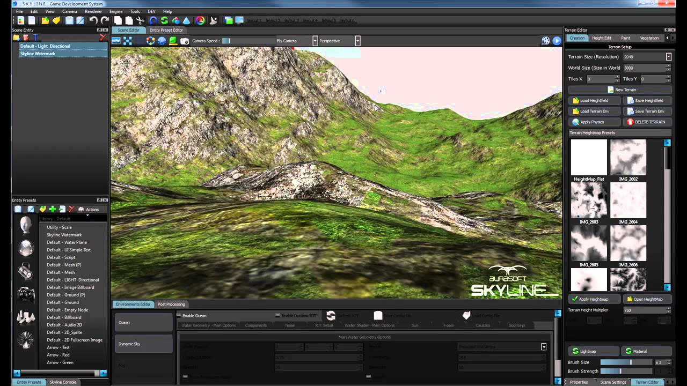
Task: Open the Perspective camera view dropdown
Action: (x=357, y=41)
